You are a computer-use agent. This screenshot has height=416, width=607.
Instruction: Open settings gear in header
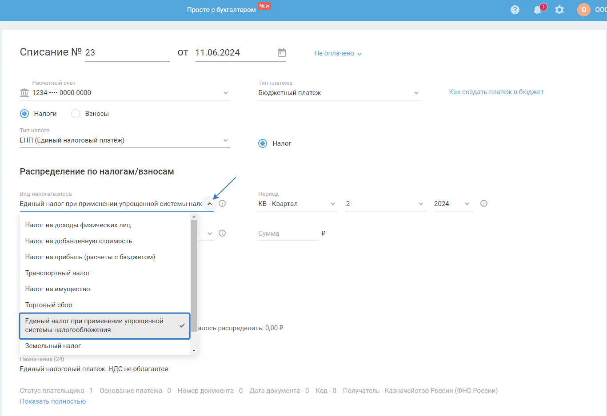tap(559, 10)
